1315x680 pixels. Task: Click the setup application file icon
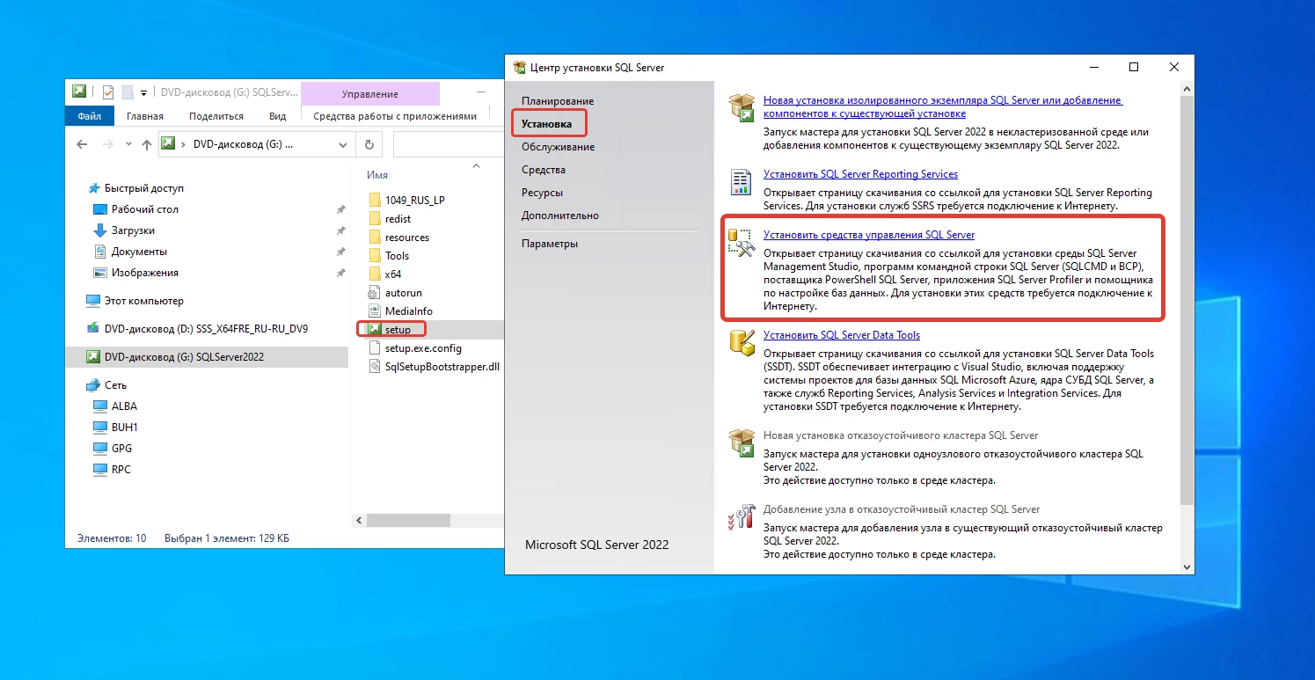coord(375,330)
